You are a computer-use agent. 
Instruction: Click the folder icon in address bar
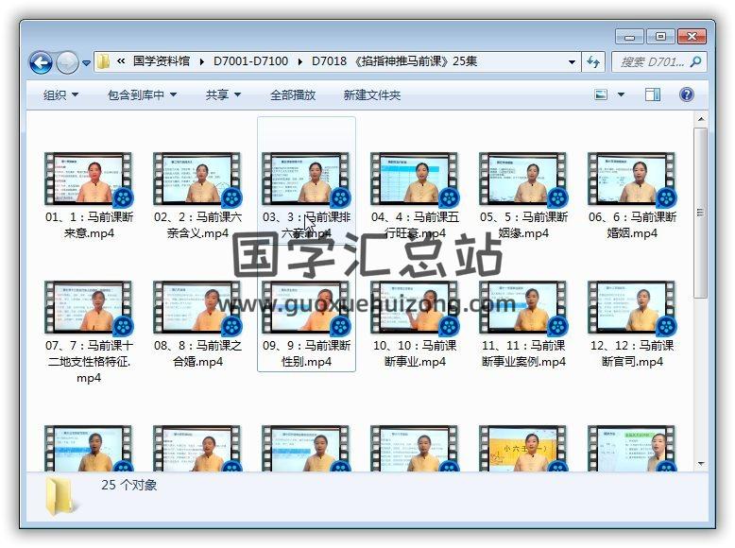tap(103, 61)
